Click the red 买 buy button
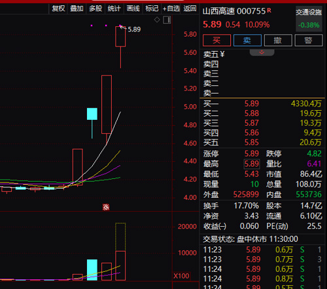 (216, 40)
